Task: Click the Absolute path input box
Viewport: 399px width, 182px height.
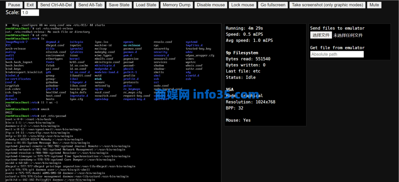Action: tap(337, 54)
